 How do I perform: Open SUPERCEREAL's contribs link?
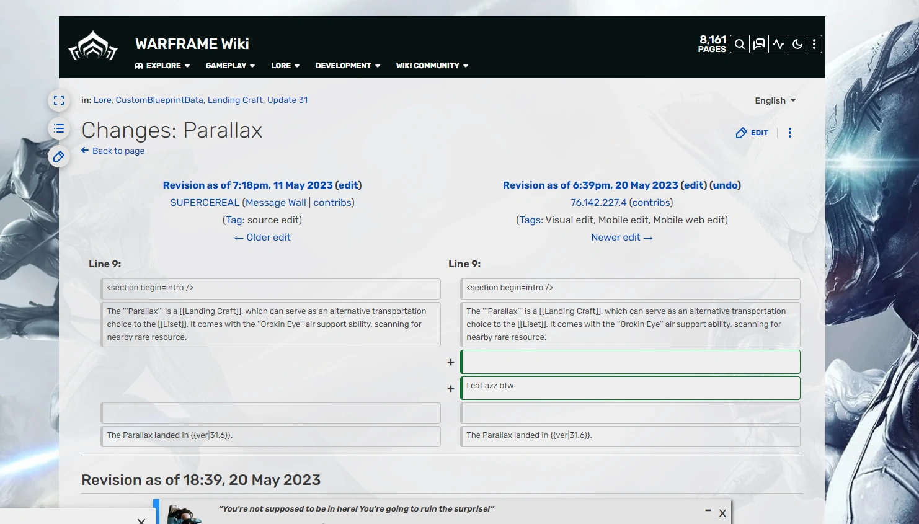(332, 203)
